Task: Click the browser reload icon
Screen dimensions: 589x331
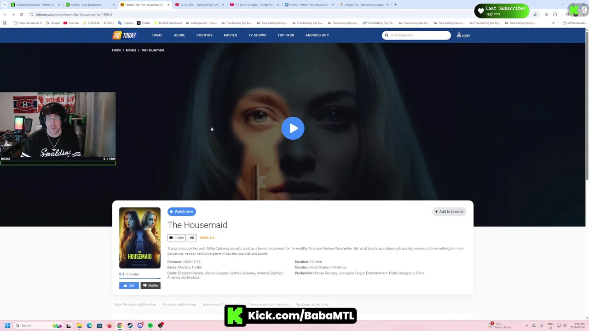Action: pyautogui.click(x=21, y=14)
